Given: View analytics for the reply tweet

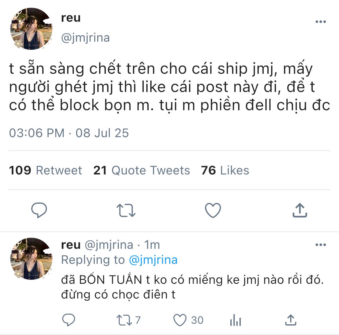Looking at the screenshot, I should [235, 321].
